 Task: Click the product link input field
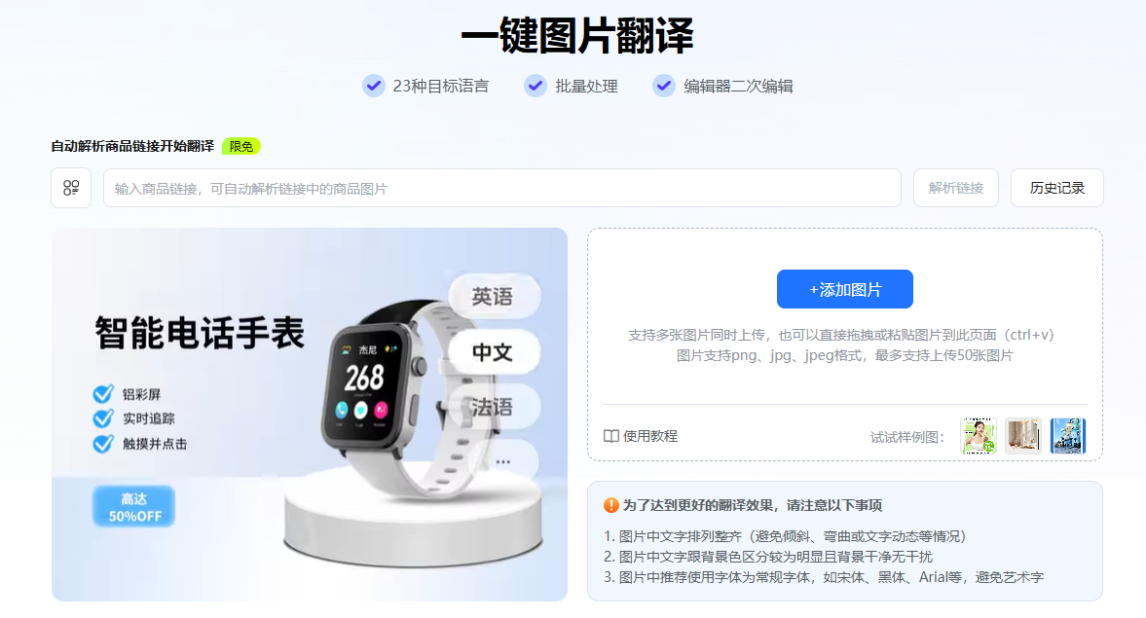point(502,188)
